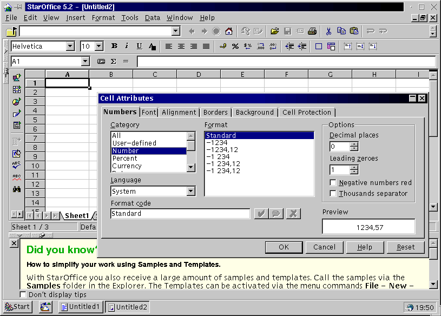Viewport: 441px width, 316px height.
Task: Open a file with folder icon
Action: click(275, 31)
